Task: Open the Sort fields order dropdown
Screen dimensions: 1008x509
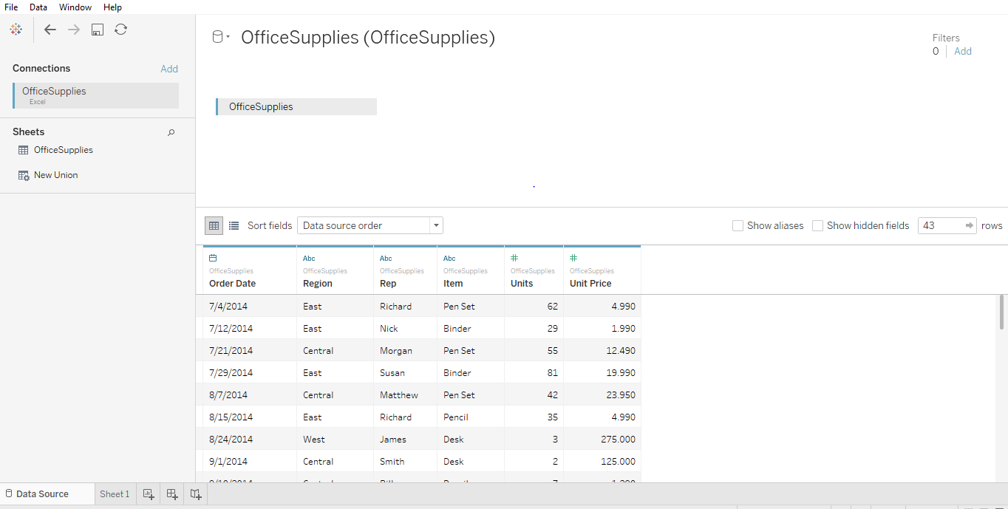Action: (x=435, y=225)
